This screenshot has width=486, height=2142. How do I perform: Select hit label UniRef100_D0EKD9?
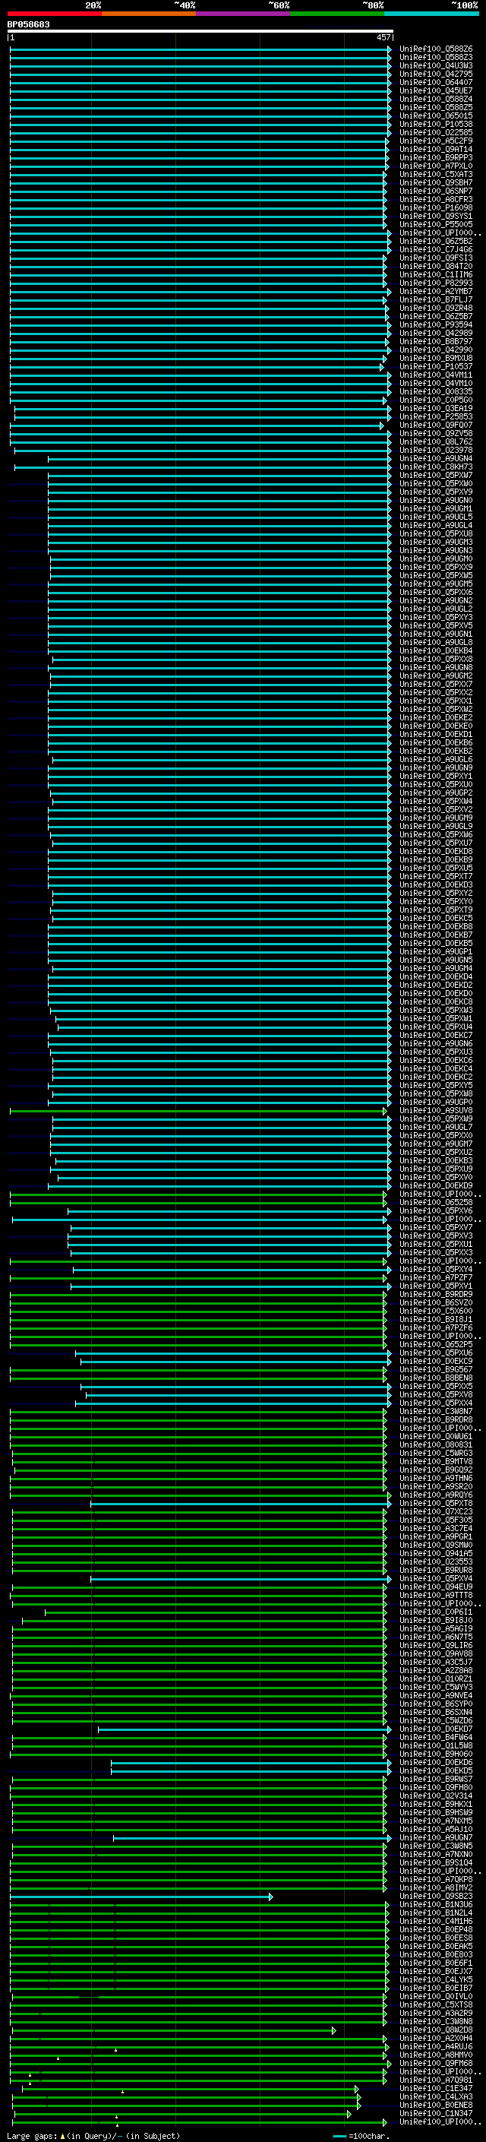[436, 1186]
